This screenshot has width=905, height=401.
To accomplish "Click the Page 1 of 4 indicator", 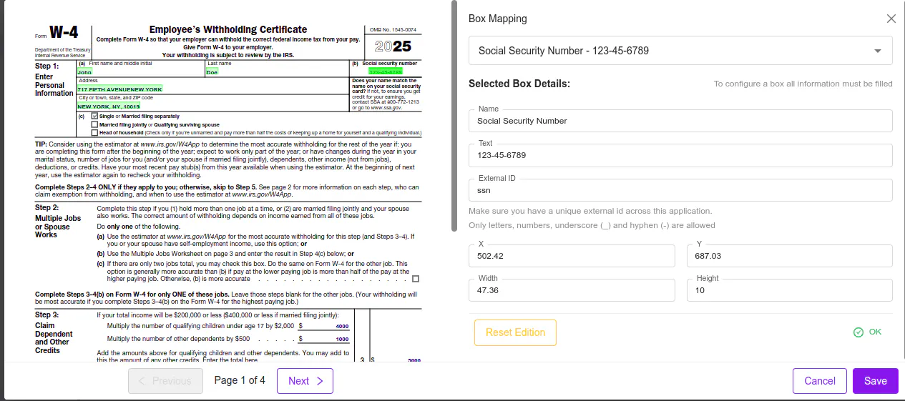I will tap(240, 380).
